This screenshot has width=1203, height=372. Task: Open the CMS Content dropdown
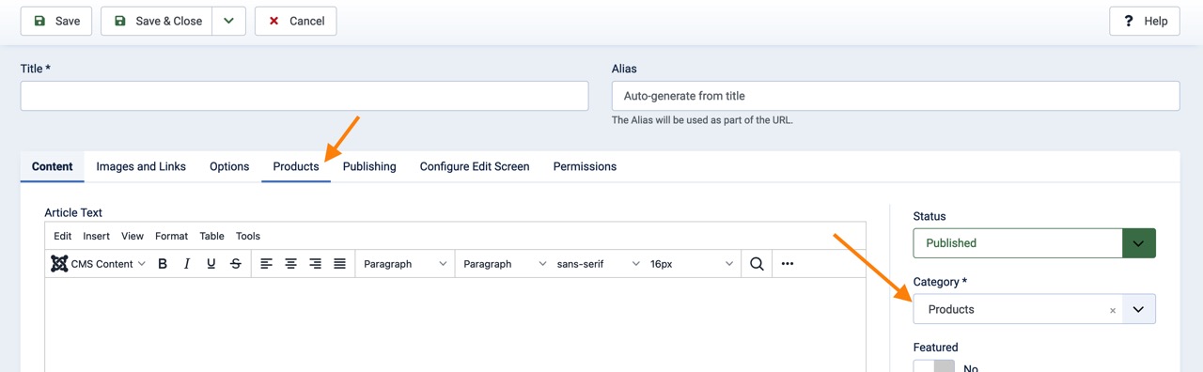click(x=99, y=264)
